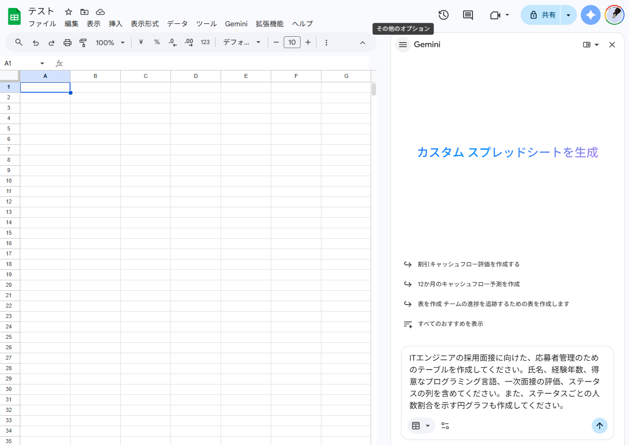Image resolution: width=629 pixels, height=445 pixels.
Task: Select the paint format roller tool
Action: 83,43
